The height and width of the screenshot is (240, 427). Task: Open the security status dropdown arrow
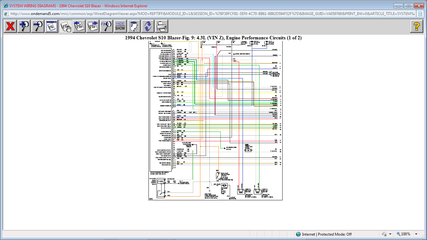(390, 234)
